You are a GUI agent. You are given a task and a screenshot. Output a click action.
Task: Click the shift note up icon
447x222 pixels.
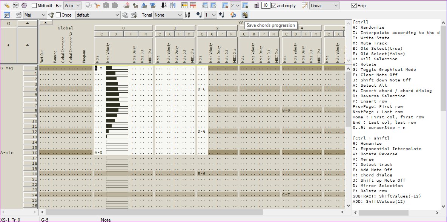pyautogui.click(x=221, y=15)
